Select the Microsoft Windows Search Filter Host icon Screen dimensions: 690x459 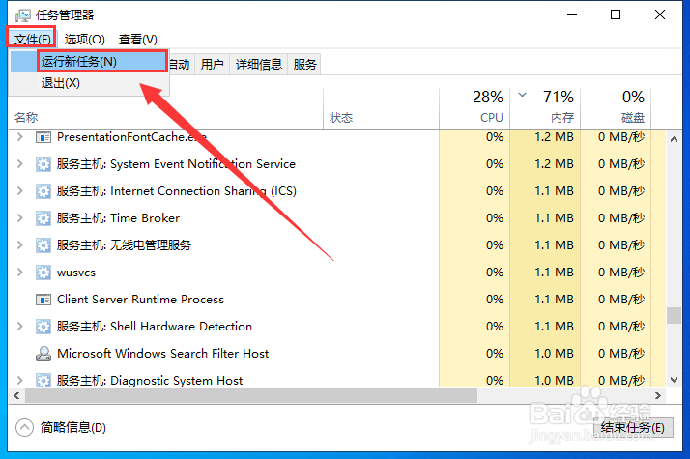[43, 354]
